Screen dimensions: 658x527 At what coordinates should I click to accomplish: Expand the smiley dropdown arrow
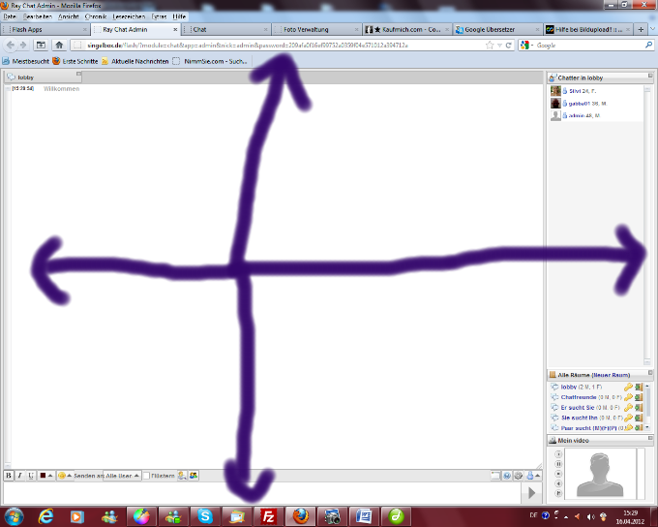click(x=70, y=476)
